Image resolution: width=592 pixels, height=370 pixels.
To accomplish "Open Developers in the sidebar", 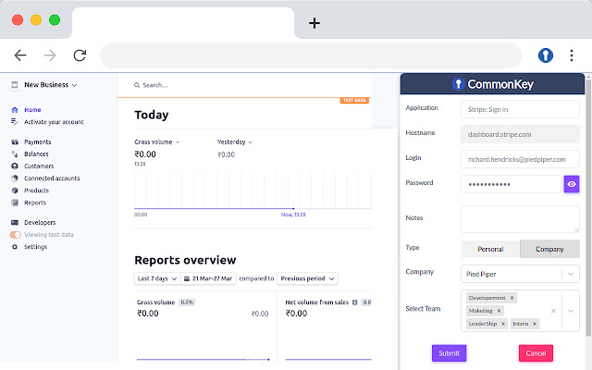I will [x=40, y=222].
